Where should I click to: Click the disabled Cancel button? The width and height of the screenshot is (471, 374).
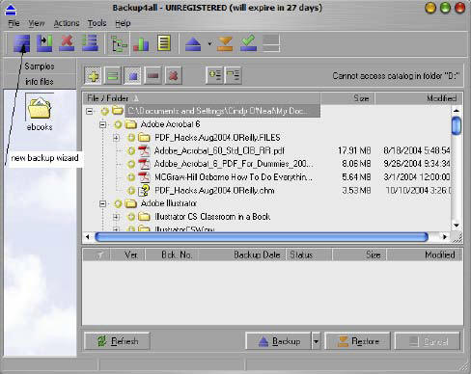point(428,341)
